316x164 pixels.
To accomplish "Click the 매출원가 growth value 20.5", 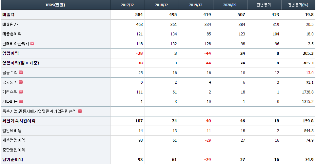I will [310, 25].
